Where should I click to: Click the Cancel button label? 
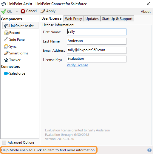point(31,11)
